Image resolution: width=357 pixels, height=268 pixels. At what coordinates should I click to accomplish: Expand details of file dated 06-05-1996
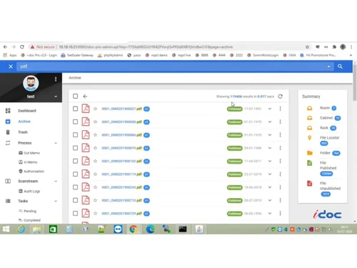[270, 214]
